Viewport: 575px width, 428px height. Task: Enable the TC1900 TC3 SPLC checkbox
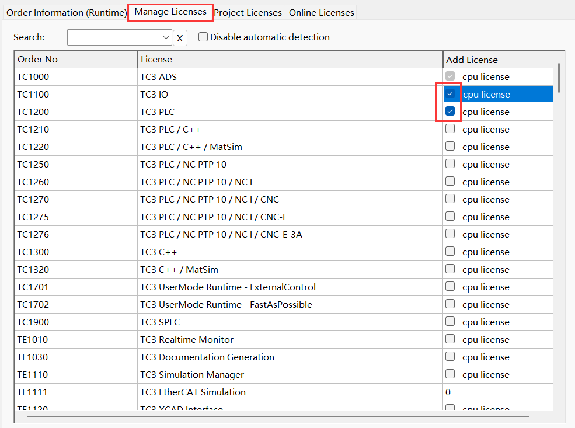[x=450, y=321]
